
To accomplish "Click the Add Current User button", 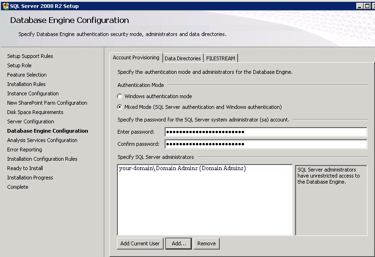I will pyautogui.click(x=140, y=243).
